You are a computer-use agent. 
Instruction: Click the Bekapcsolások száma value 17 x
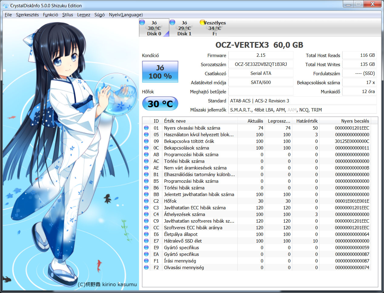pos(359,82)
